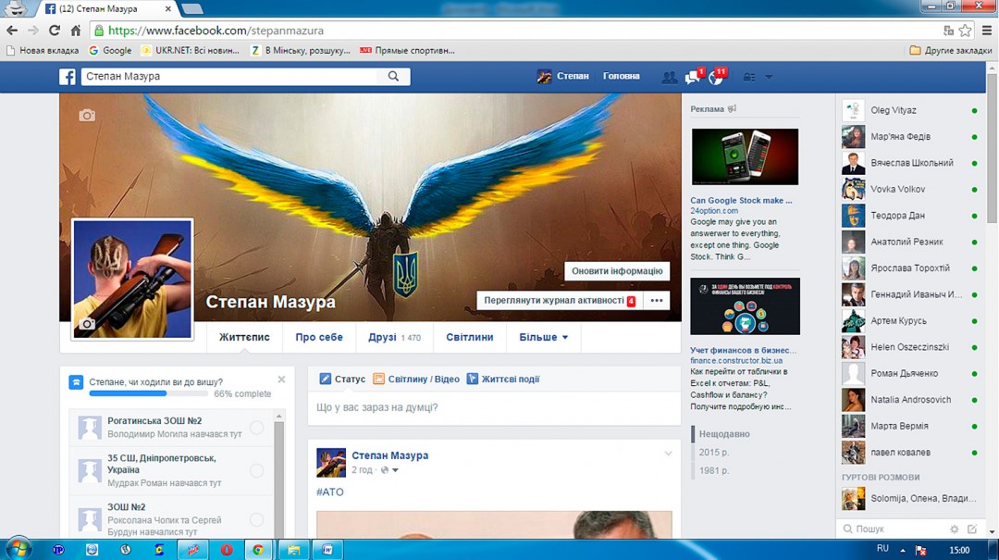999x560 pixels.
Task: Click the Оновити інформацію button
Action: [616, 271]
